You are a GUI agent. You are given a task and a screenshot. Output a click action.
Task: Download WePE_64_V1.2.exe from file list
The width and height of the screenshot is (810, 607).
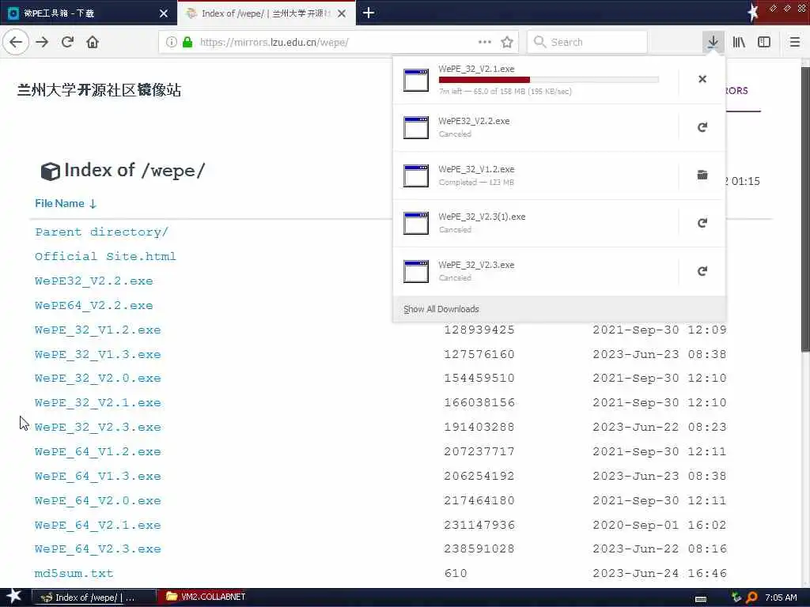tap(97, 451)
